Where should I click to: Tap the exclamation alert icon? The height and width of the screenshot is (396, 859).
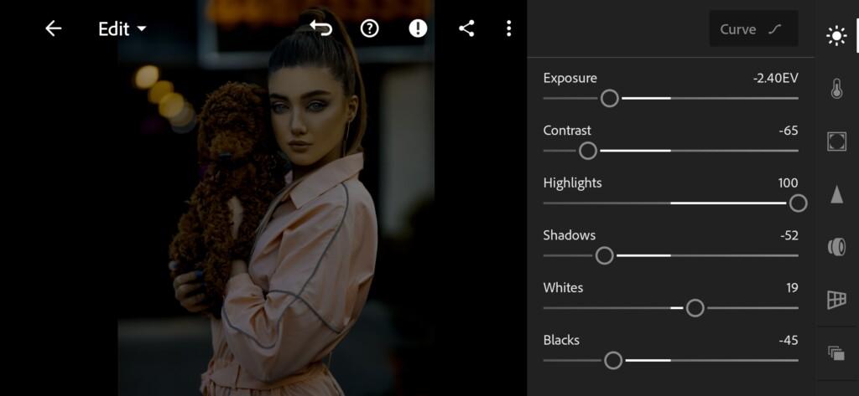(x=418, y=28)
